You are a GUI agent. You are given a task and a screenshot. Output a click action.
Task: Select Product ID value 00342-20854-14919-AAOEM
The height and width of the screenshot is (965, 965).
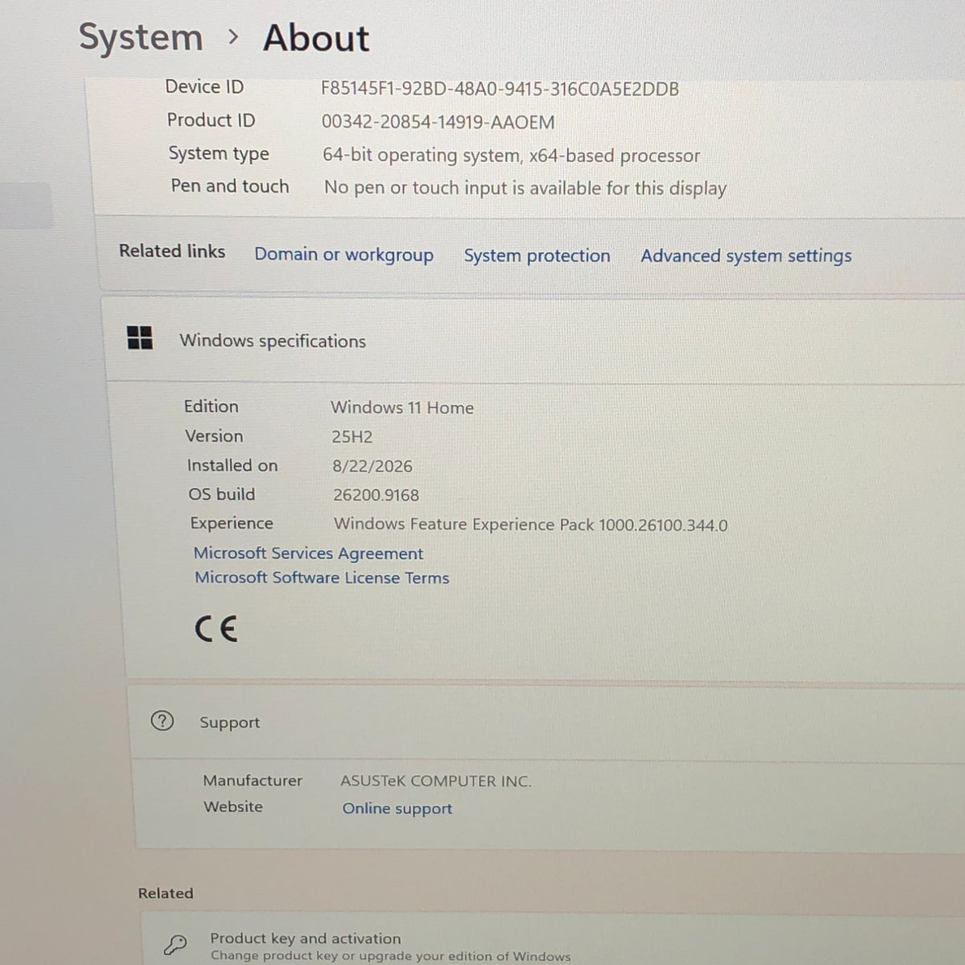[x=438, y=122]
